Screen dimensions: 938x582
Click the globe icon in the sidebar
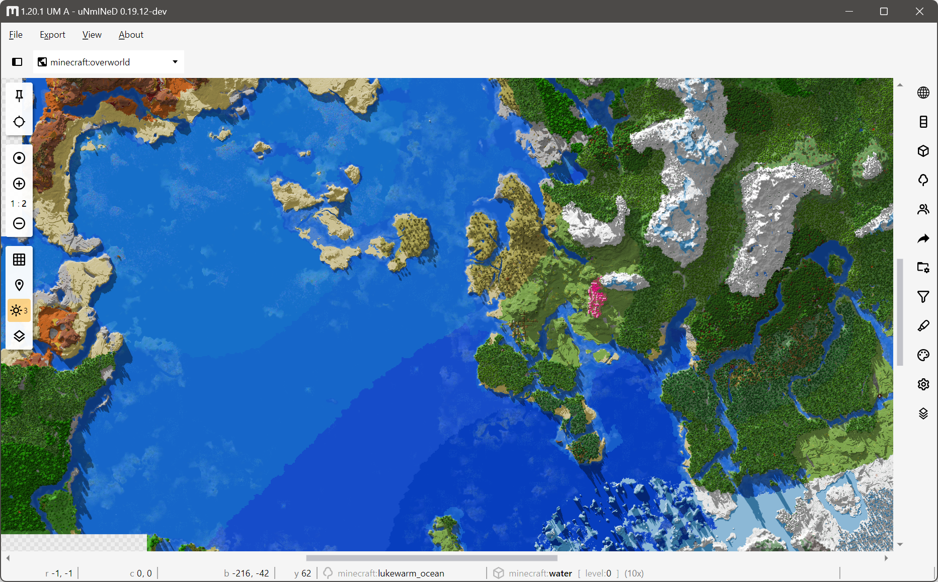(x=924, y=93)
